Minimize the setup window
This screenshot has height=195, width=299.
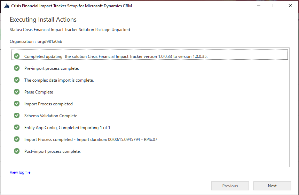(259, 6)
